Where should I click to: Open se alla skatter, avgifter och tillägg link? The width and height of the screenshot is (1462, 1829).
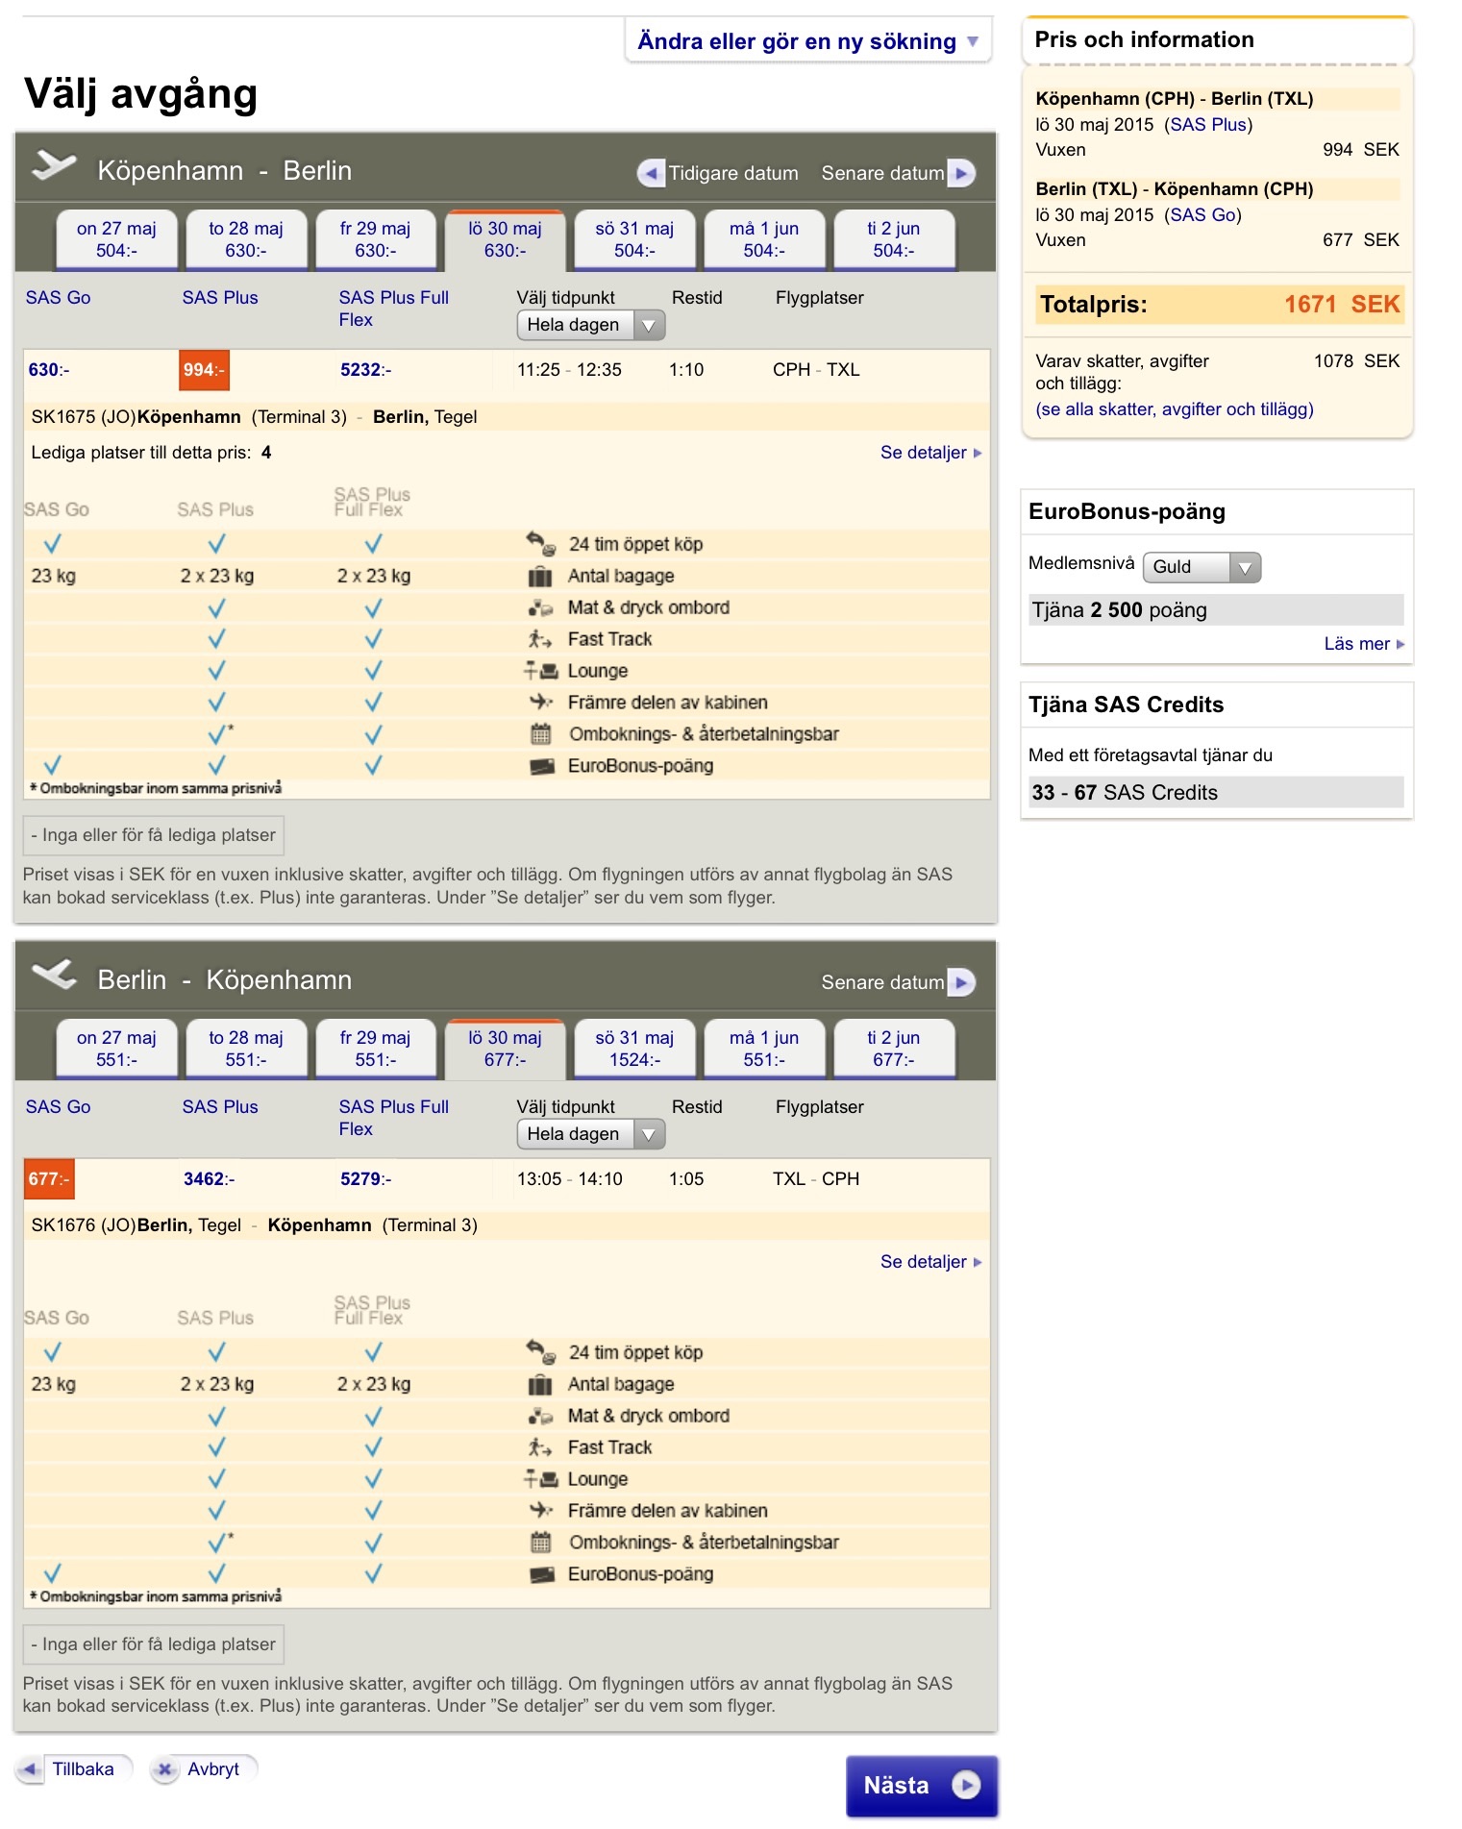pos(1174,409)
